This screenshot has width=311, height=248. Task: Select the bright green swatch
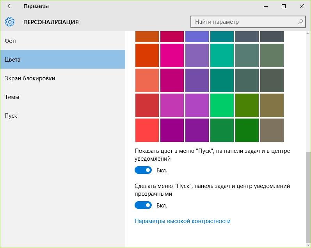pos(222,105)
